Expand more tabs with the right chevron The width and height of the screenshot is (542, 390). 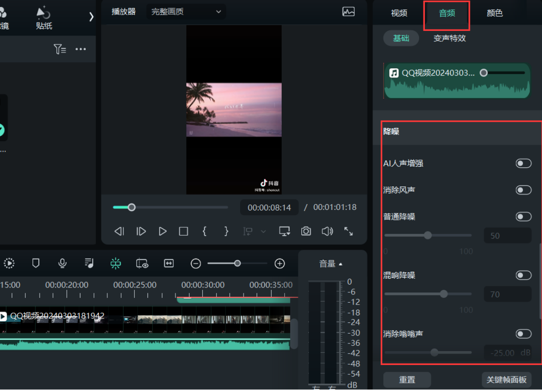91,17
